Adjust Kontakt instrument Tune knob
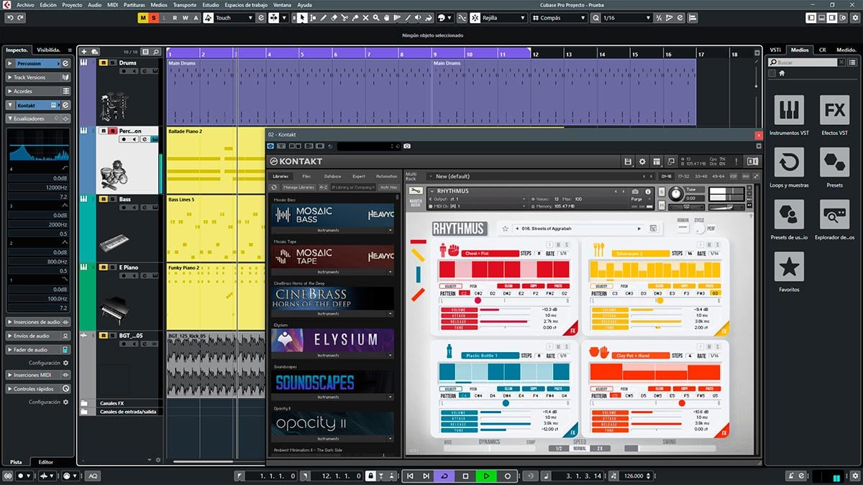The width and height of the screenshot is (863, 485). [675, 194]
